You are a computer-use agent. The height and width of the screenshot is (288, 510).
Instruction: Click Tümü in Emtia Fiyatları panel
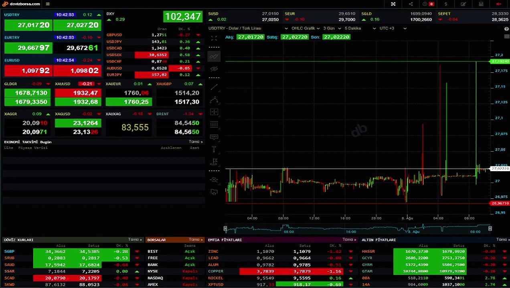(x=350, y=240)
